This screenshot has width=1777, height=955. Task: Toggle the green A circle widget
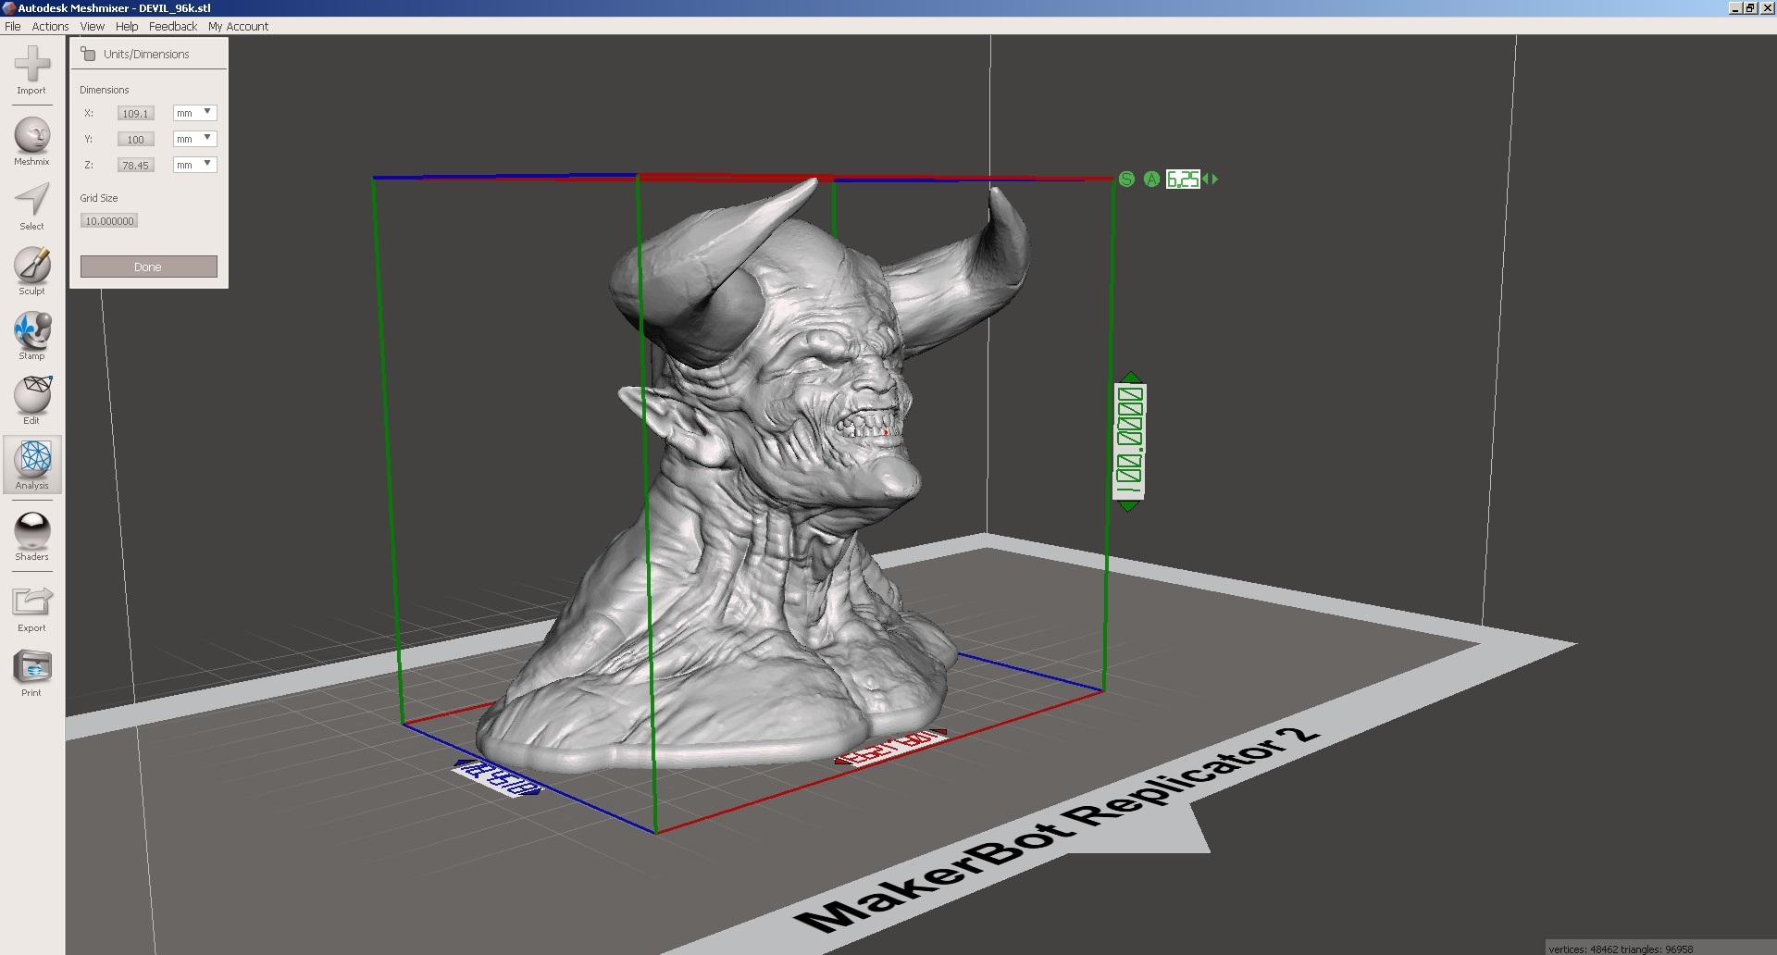1151,180
